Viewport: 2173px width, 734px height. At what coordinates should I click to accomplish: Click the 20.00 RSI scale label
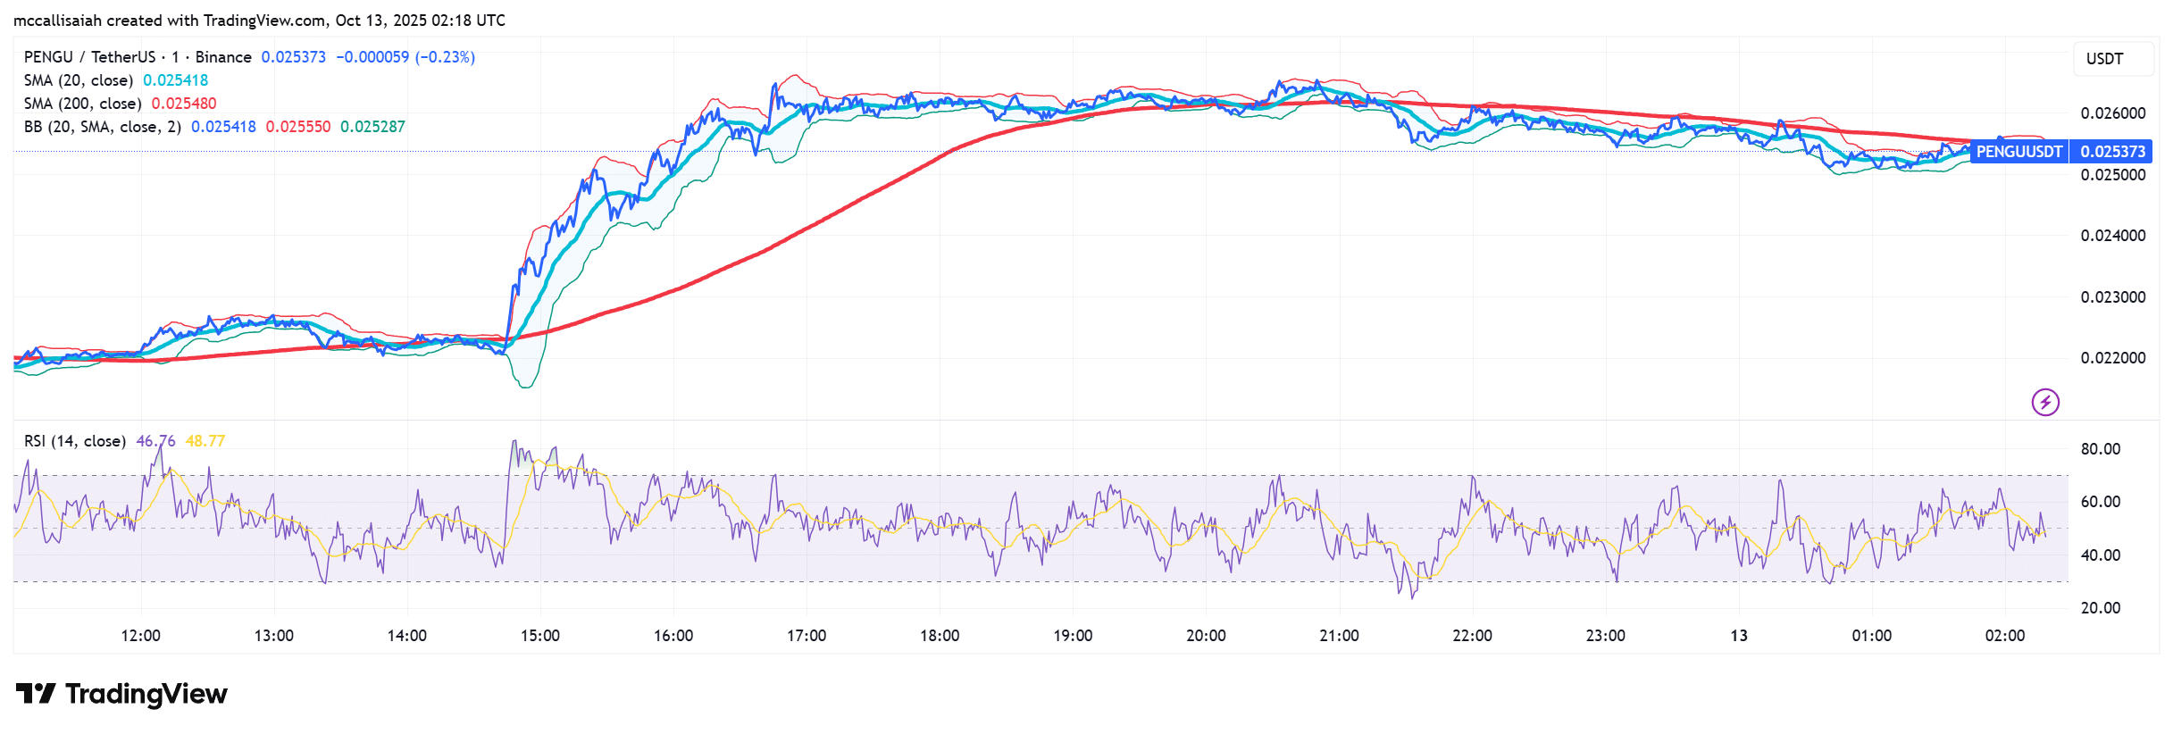click(2100, 608)
